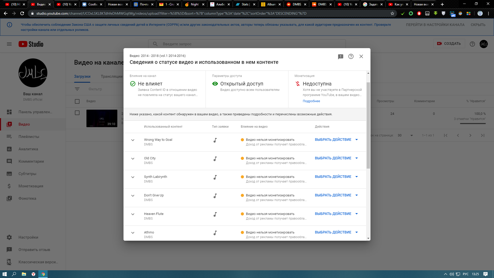Click the channel avatar DMBS logo in sidebar
The height and width of the screenshot is (278, 494).
[33, 73]
